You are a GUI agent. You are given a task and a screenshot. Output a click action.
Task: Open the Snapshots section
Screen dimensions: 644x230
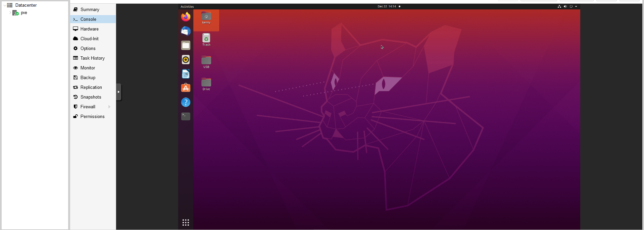pos(91,97)
